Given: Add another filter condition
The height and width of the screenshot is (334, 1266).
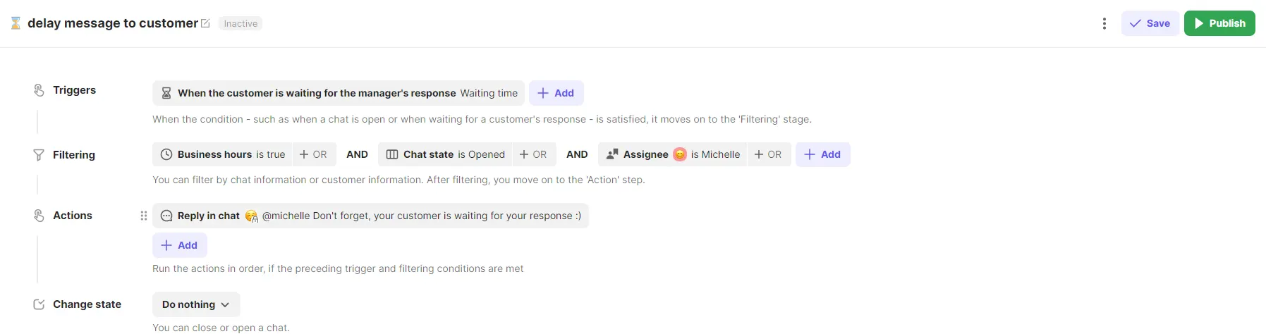Looking at the screenshot, I should (822, 154).
